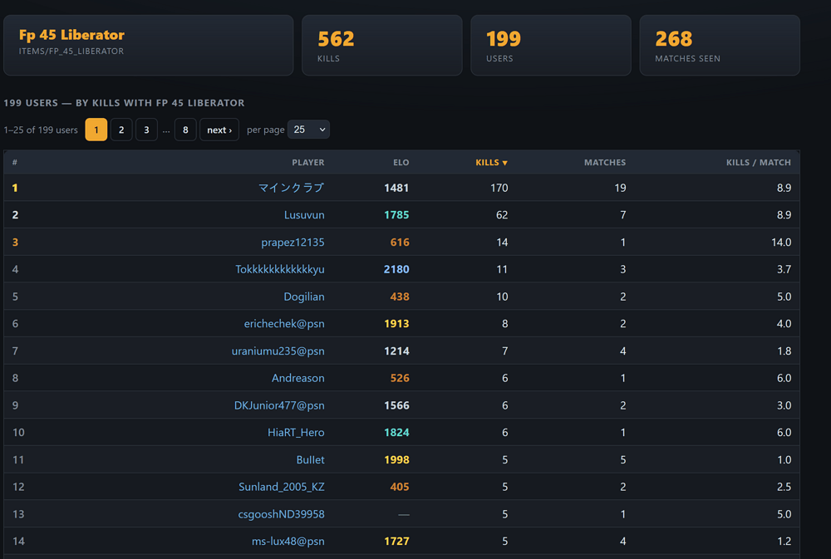Open erichechek@psn player link
The width and height of the screenshot is (831, 559).
click(284, 324)
